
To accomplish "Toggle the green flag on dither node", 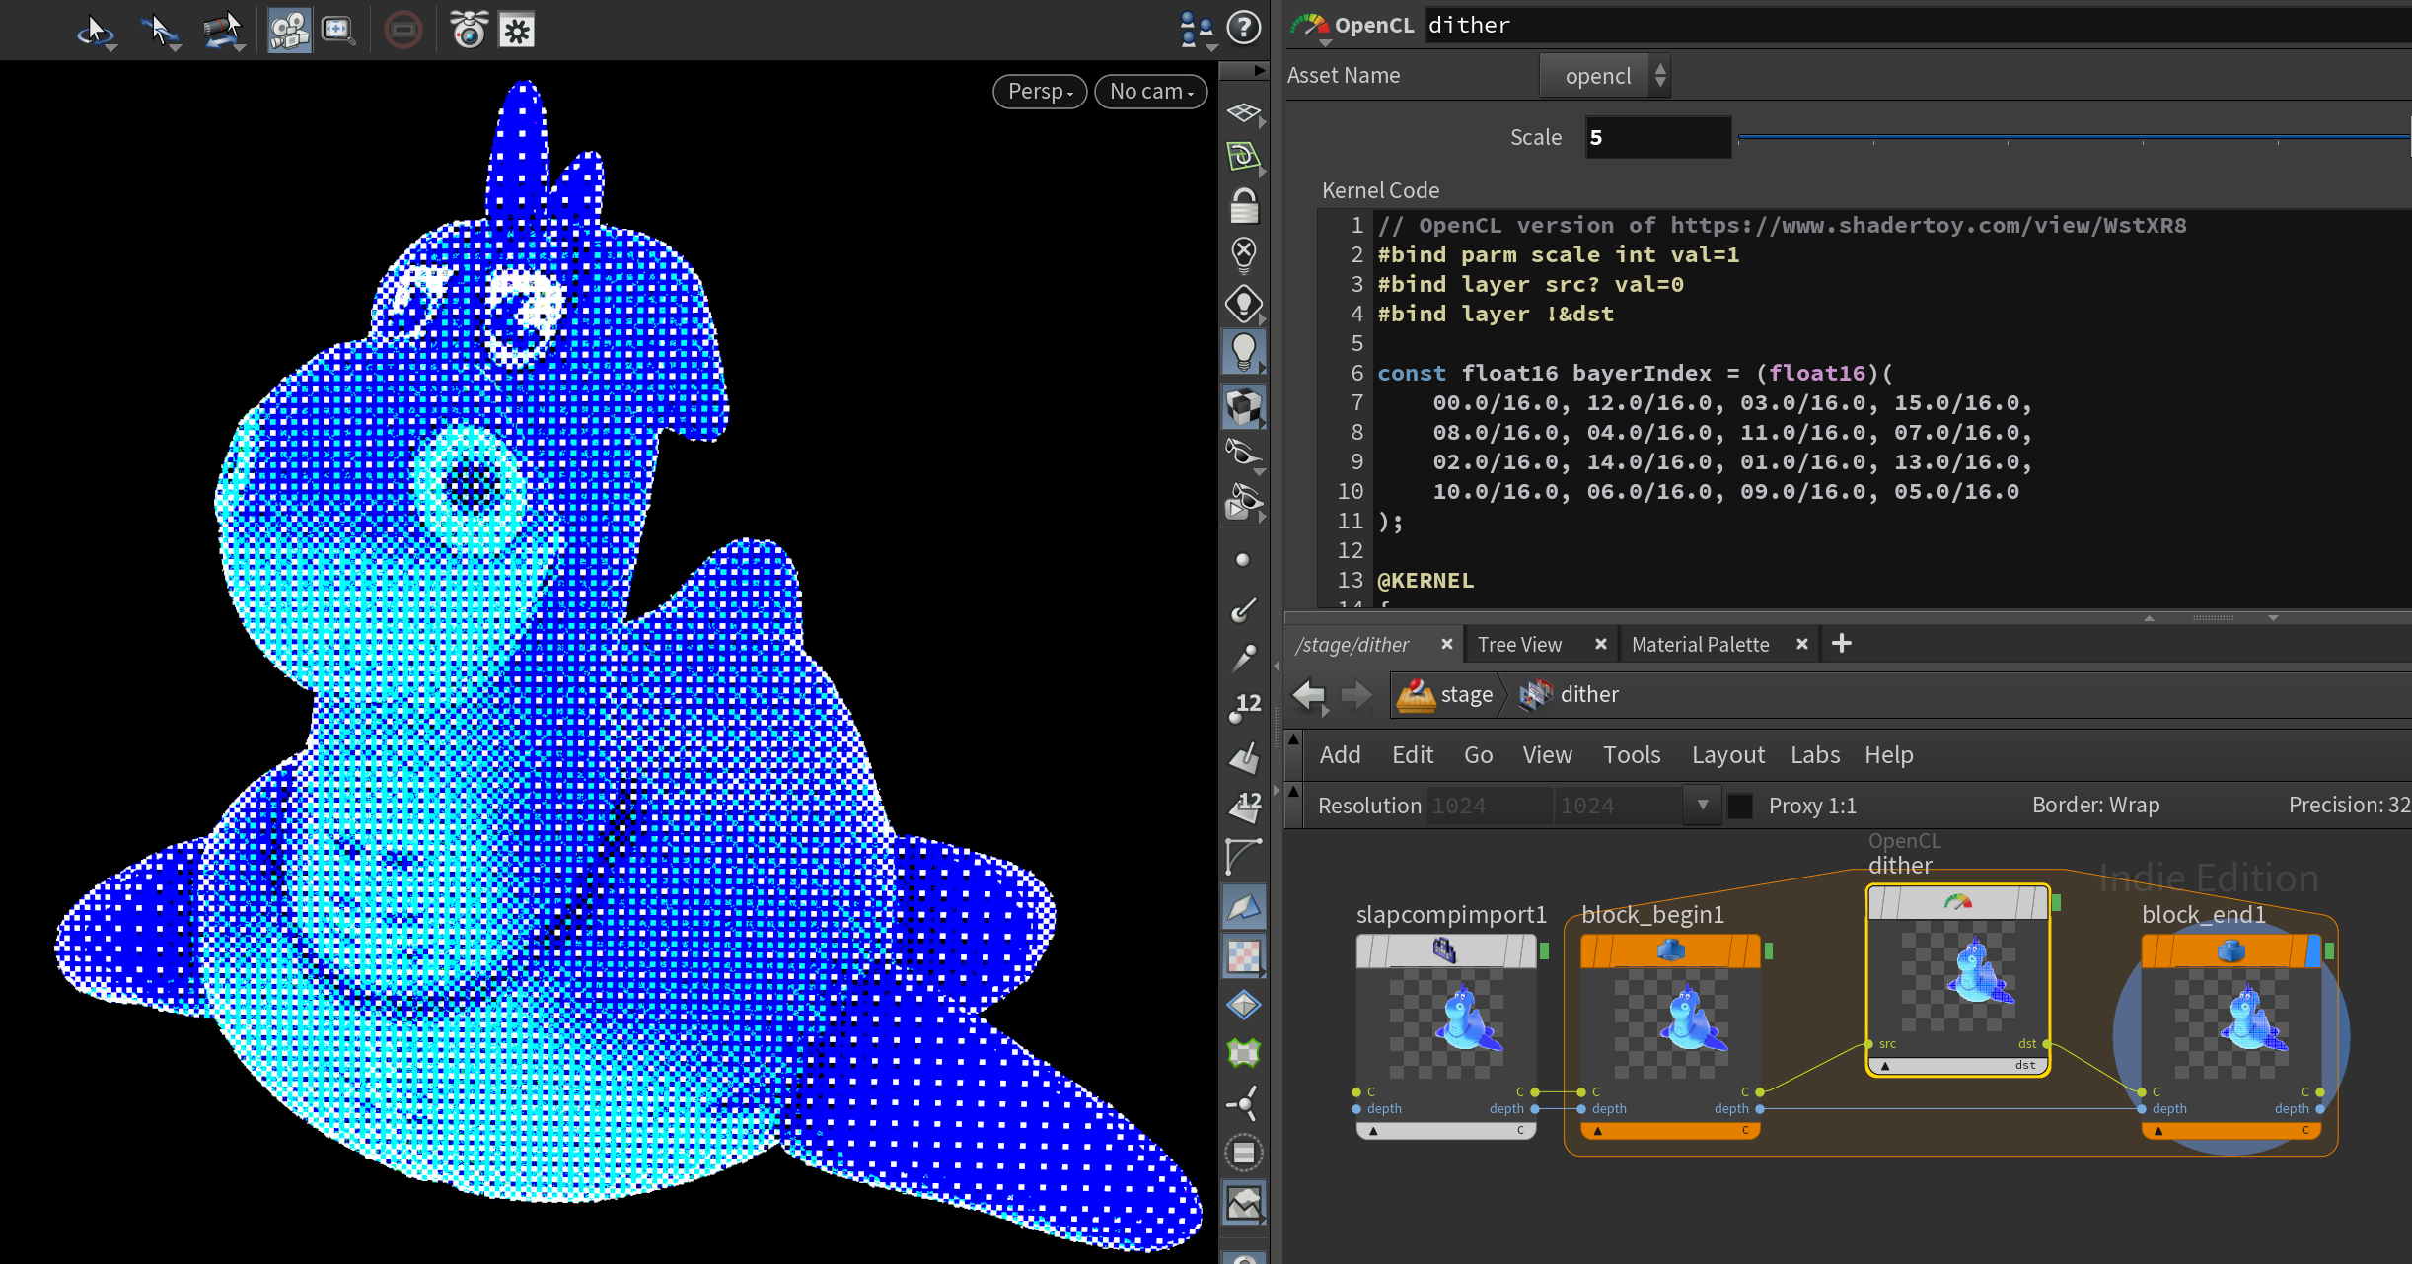I will [x=2056, y=902].
